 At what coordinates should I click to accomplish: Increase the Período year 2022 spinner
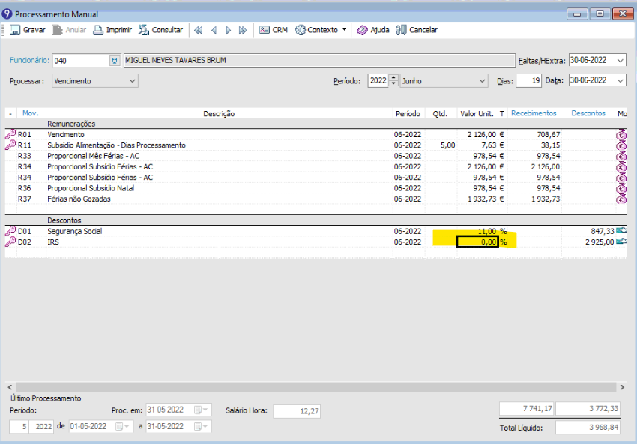393,78
